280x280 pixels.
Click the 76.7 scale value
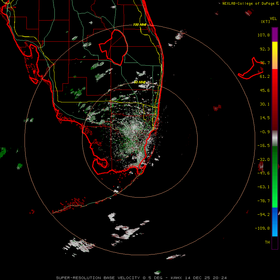pyautogui.click(x=265, y=63)
